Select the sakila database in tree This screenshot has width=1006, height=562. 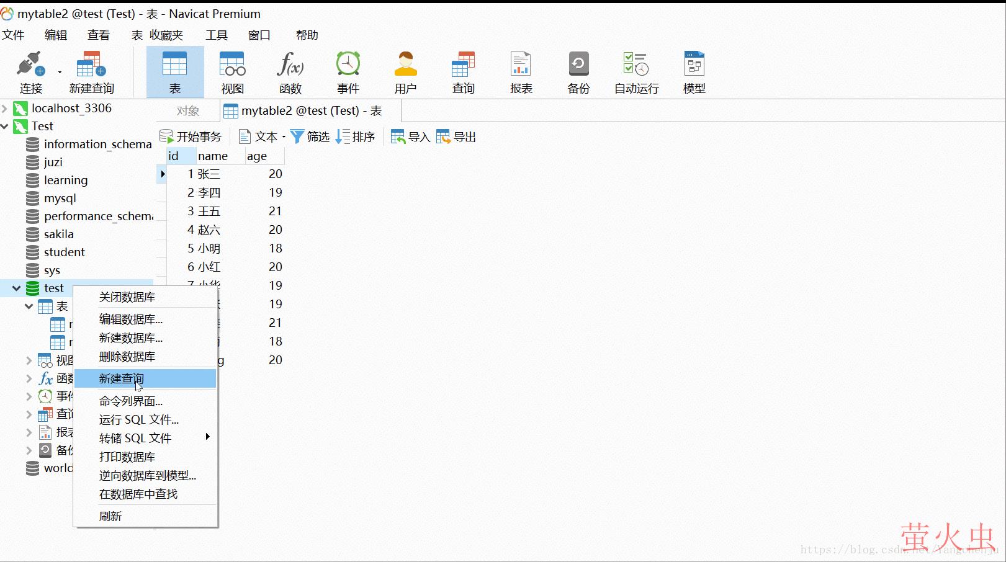[58, 234]
